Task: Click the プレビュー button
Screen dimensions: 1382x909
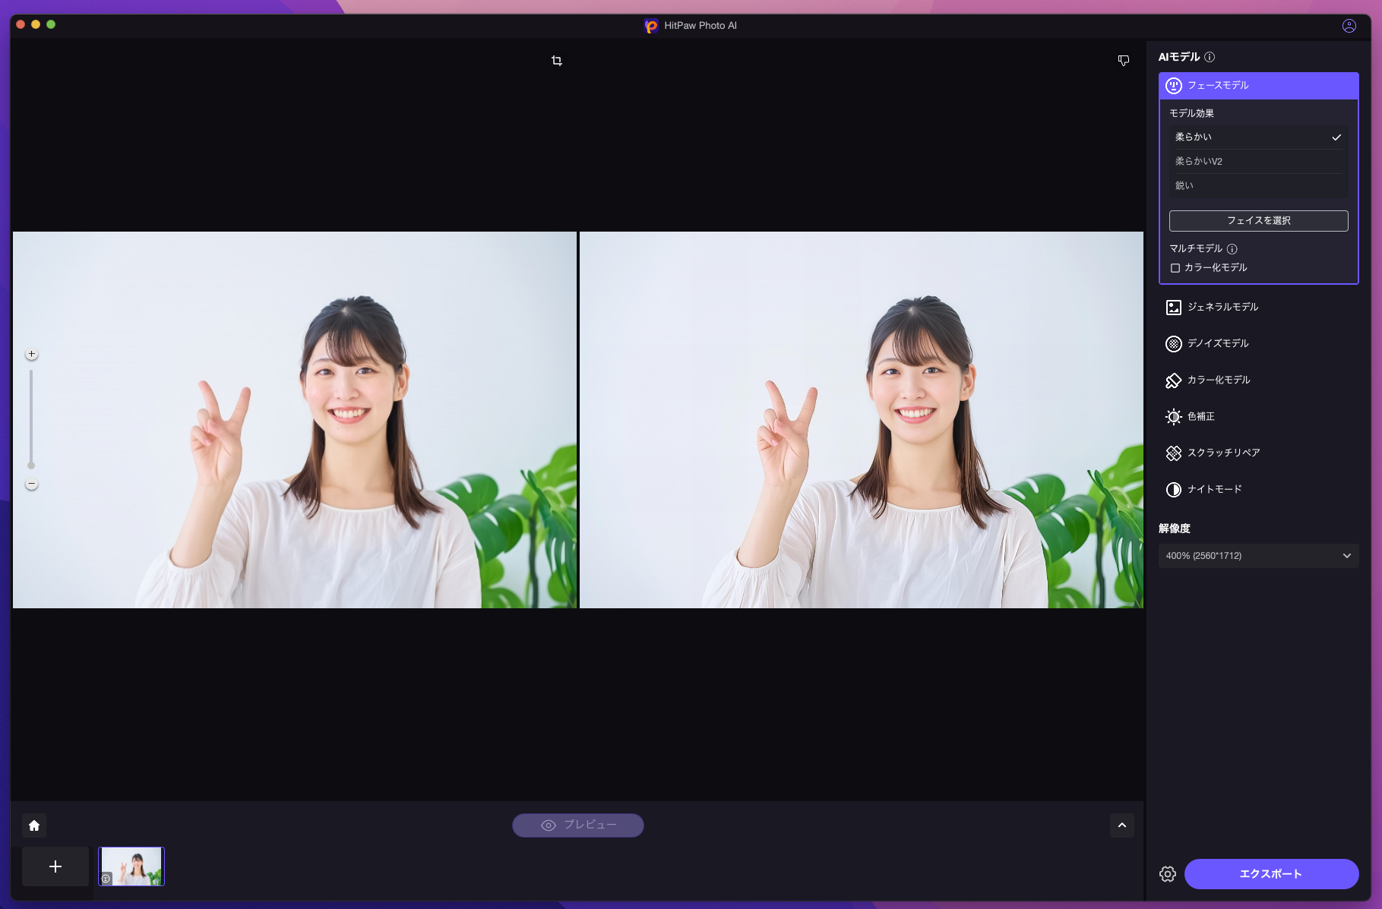Action: [x=578, y=825]
